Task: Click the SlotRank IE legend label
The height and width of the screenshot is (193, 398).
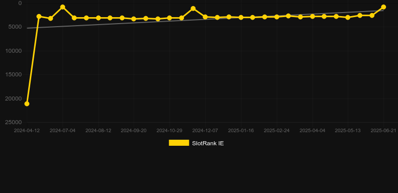Action: pos(208,143)
